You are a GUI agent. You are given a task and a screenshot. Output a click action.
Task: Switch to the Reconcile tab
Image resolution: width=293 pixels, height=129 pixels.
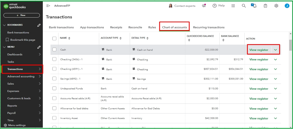pyautogui.click(x=135, y=27)
